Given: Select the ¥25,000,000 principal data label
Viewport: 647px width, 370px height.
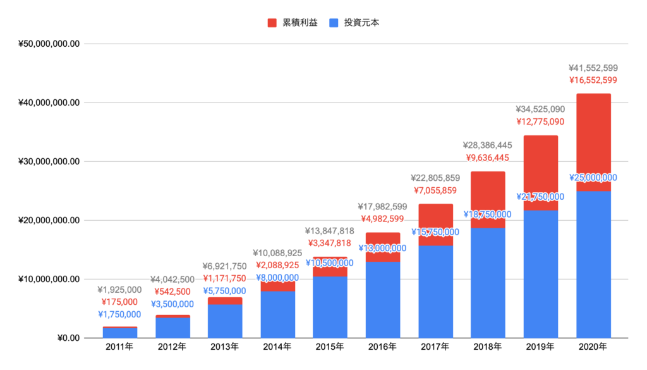Looking at the screenshot, I should tap(593, 178).
